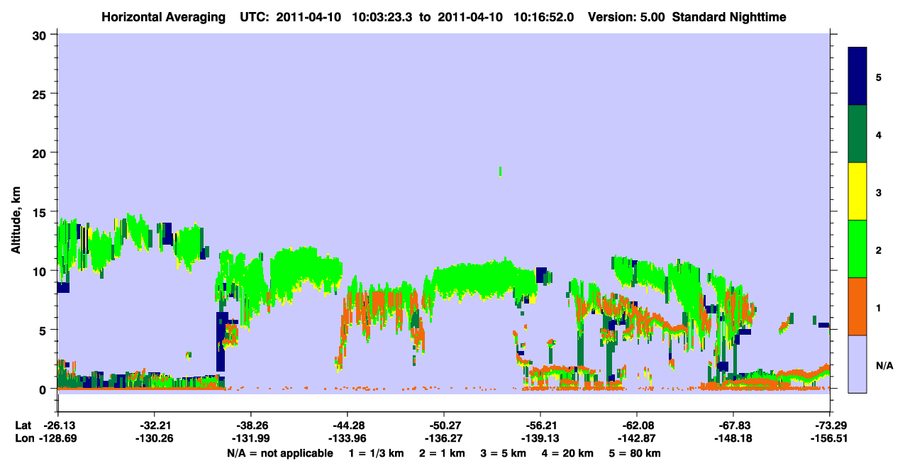
Task: Click the "5 = 80 km" legend entry
Action: [634, 453]
